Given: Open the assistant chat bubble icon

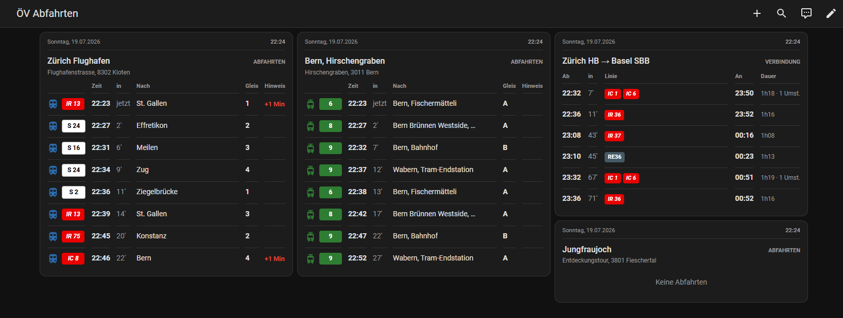Looking at the screenshot, I should point(806,13).
